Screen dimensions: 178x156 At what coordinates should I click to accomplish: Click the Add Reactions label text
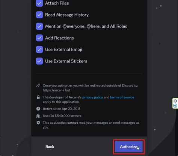click(59, 38)
